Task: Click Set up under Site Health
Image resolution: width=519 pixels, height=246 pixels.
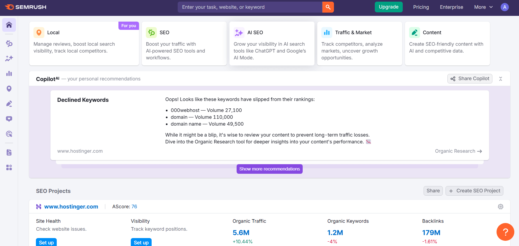Action: (x=46, y=242)
